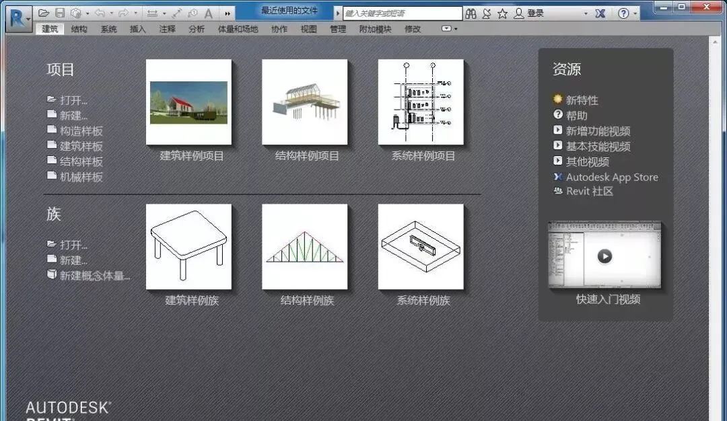Click 新建... under 族 section
This screenshot has height=421, width=727.
point(68,260)
